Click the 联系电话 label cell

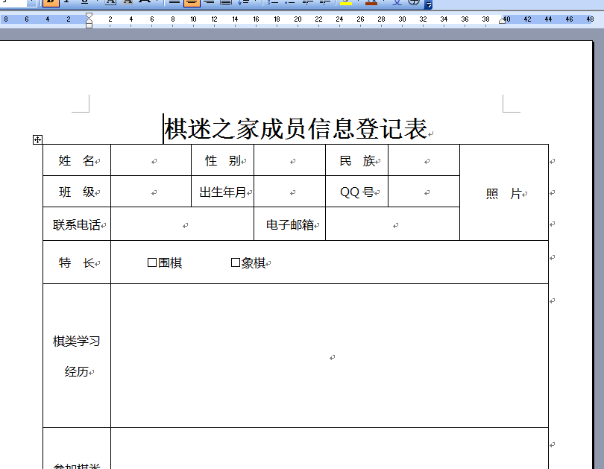[x=77, y=224]
